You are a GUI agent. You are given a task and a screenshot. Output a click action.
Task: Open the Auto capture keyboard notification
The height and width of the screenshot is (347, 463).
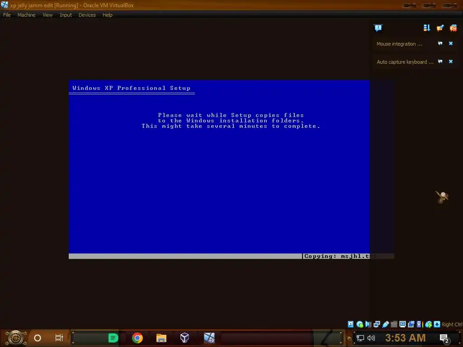click(405, 61)
